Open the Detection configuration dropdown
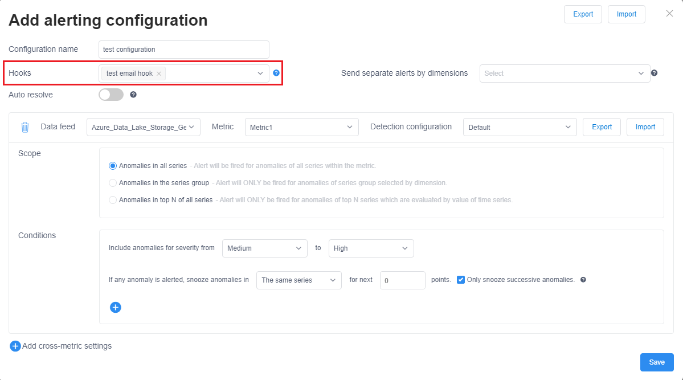The image size is (683, 380). [x=520, y=127]
